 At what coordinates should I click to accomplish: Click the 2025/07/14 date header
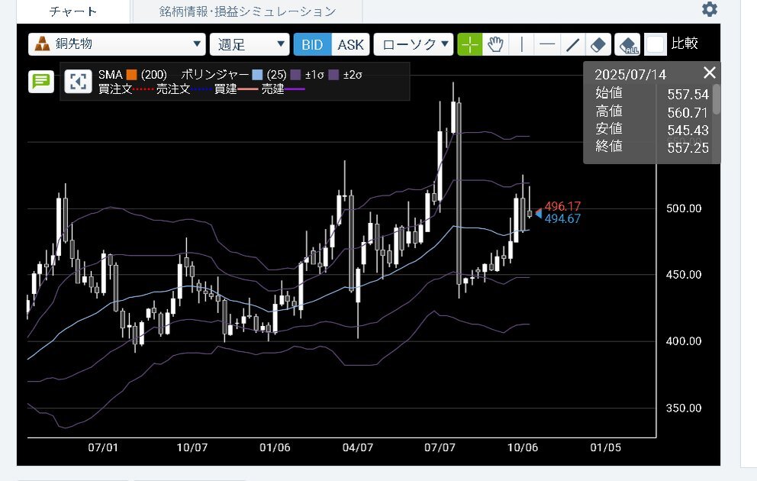[x=630, y=75]
